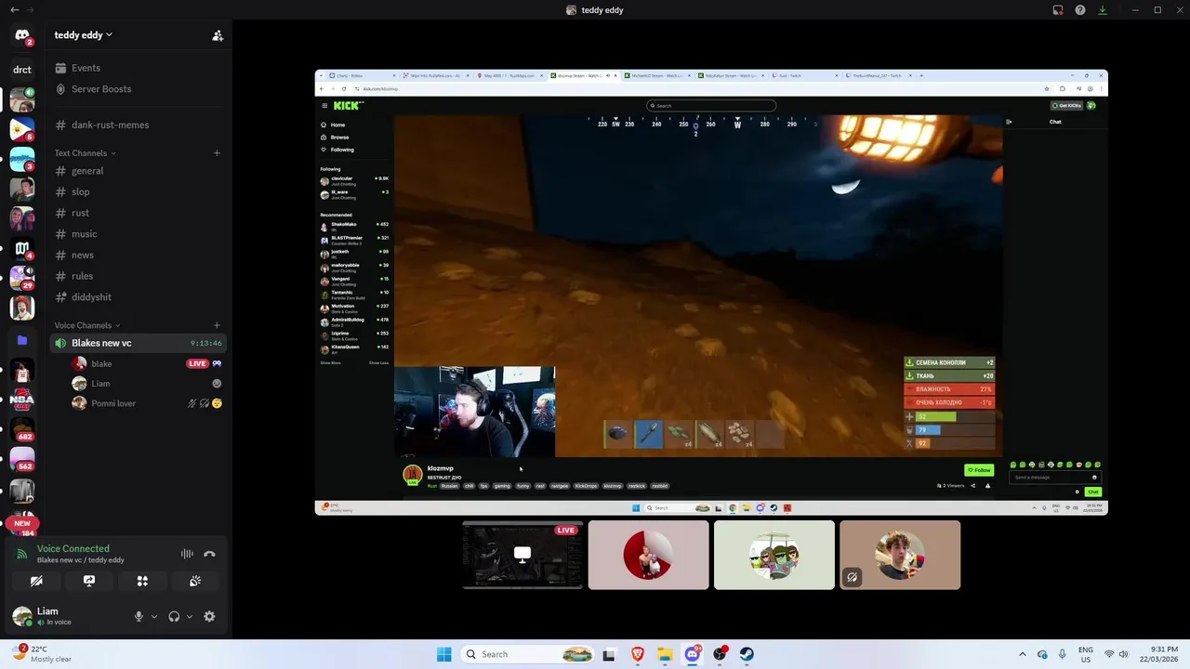The image size is (1190, 669).
Task: Open server icon with 562 badge
Action: (x=22, y=459)
